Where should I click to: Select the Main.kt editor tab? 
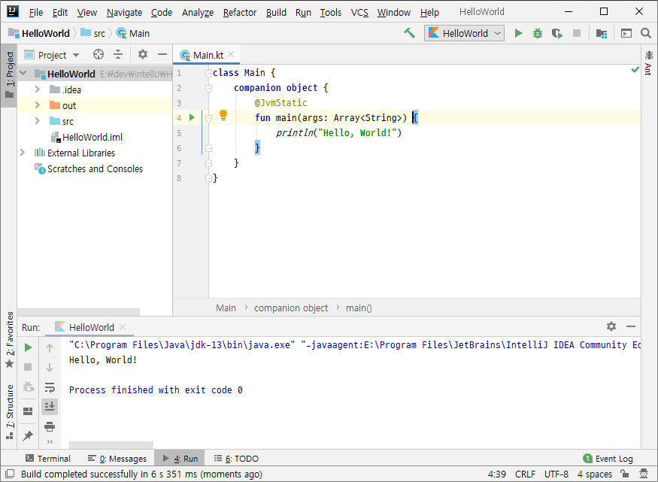click(207, 55)
